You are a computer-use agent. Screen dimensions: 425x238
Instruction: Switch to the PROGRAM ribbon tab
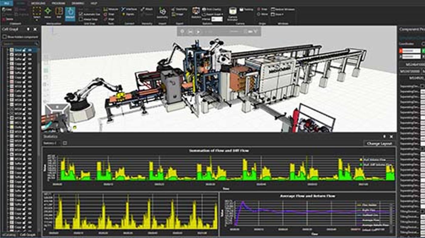pos(58,3)
